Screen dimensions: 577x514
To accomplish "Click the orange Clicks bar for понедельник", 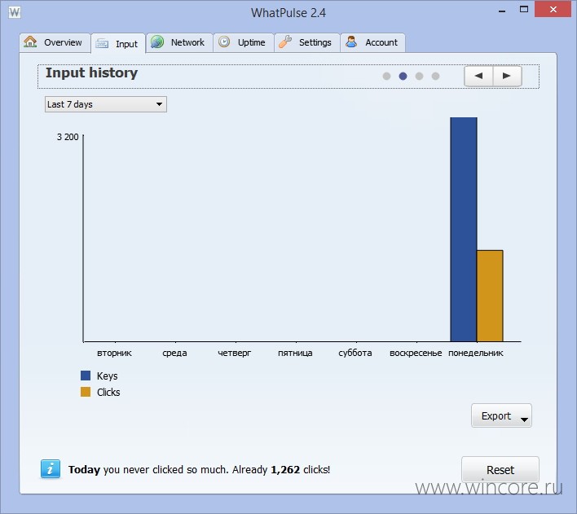I will tap(490, 297).
